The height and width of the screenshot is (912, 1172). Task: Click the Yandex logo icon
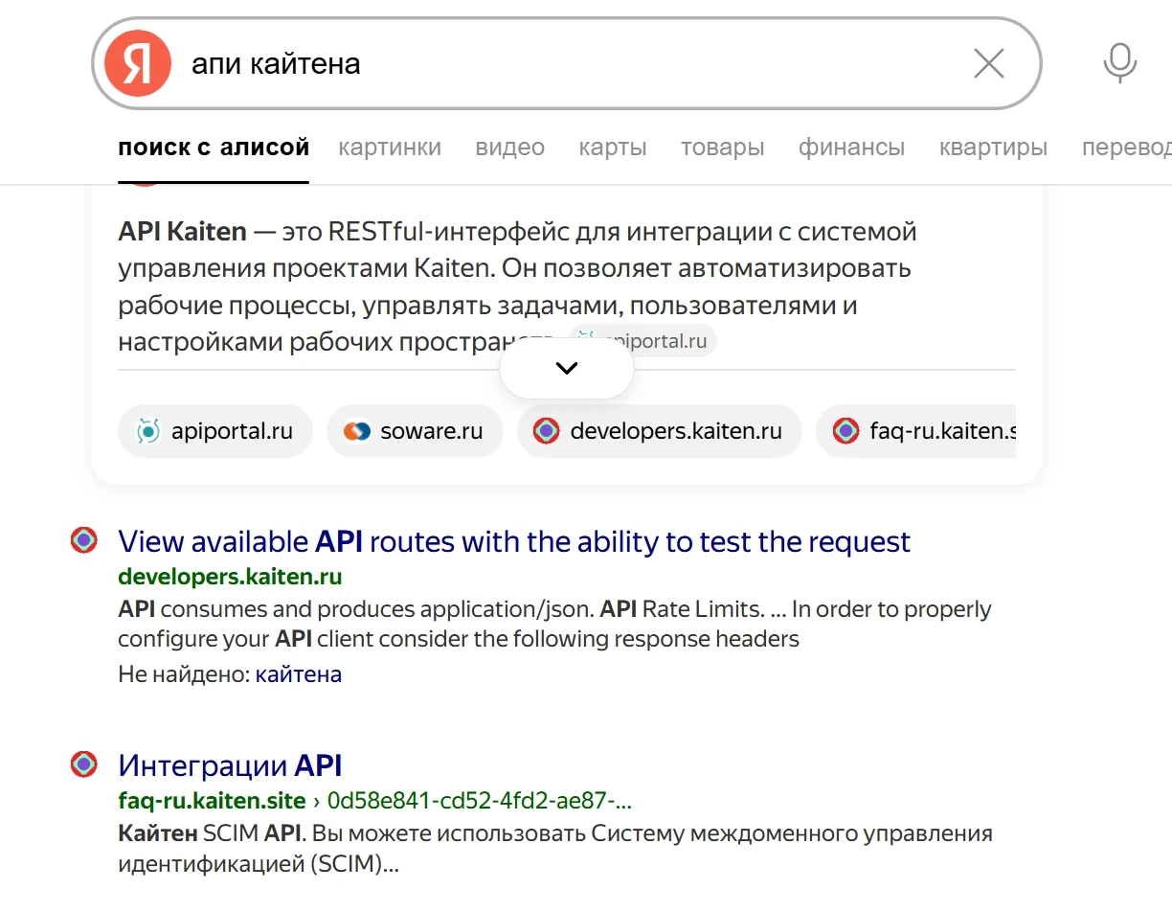pos(137,64)
